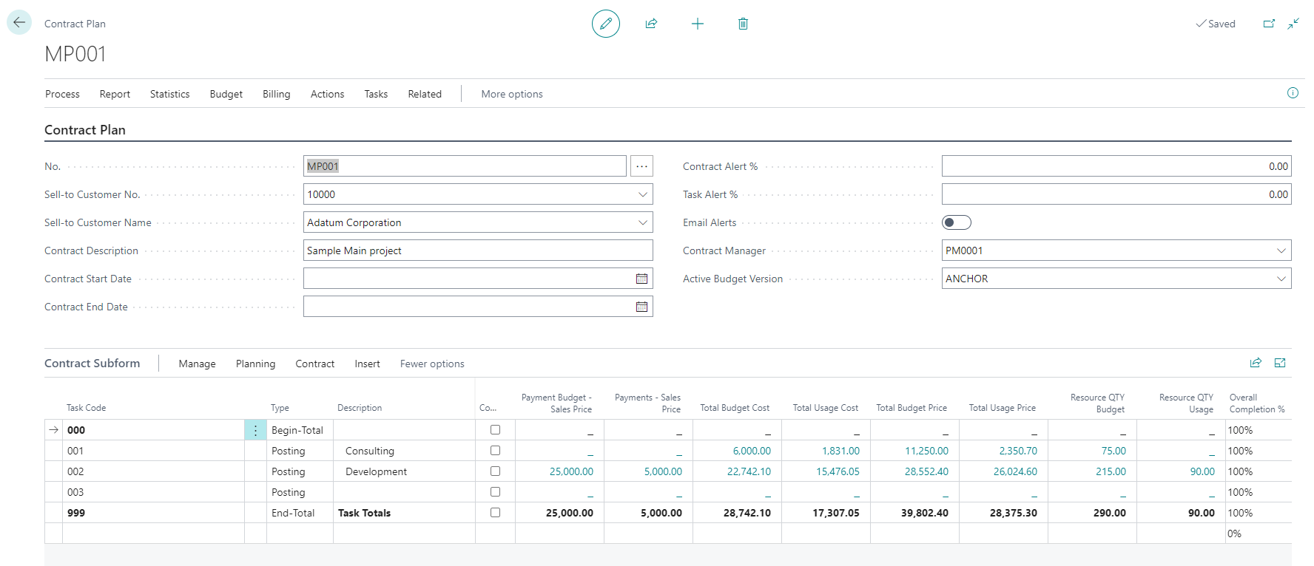Viewport: 1314px width, 566px height.
Task: Expand the Contract Subform to full view
Action: 1280,363
